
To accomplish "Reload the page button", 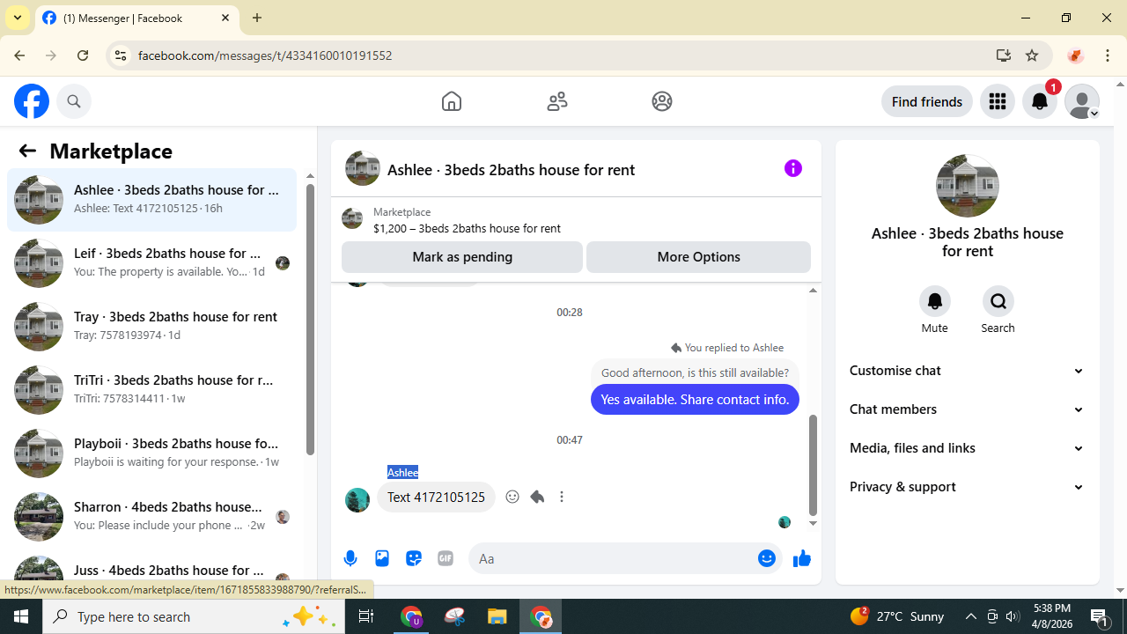I will coord(83,55).
